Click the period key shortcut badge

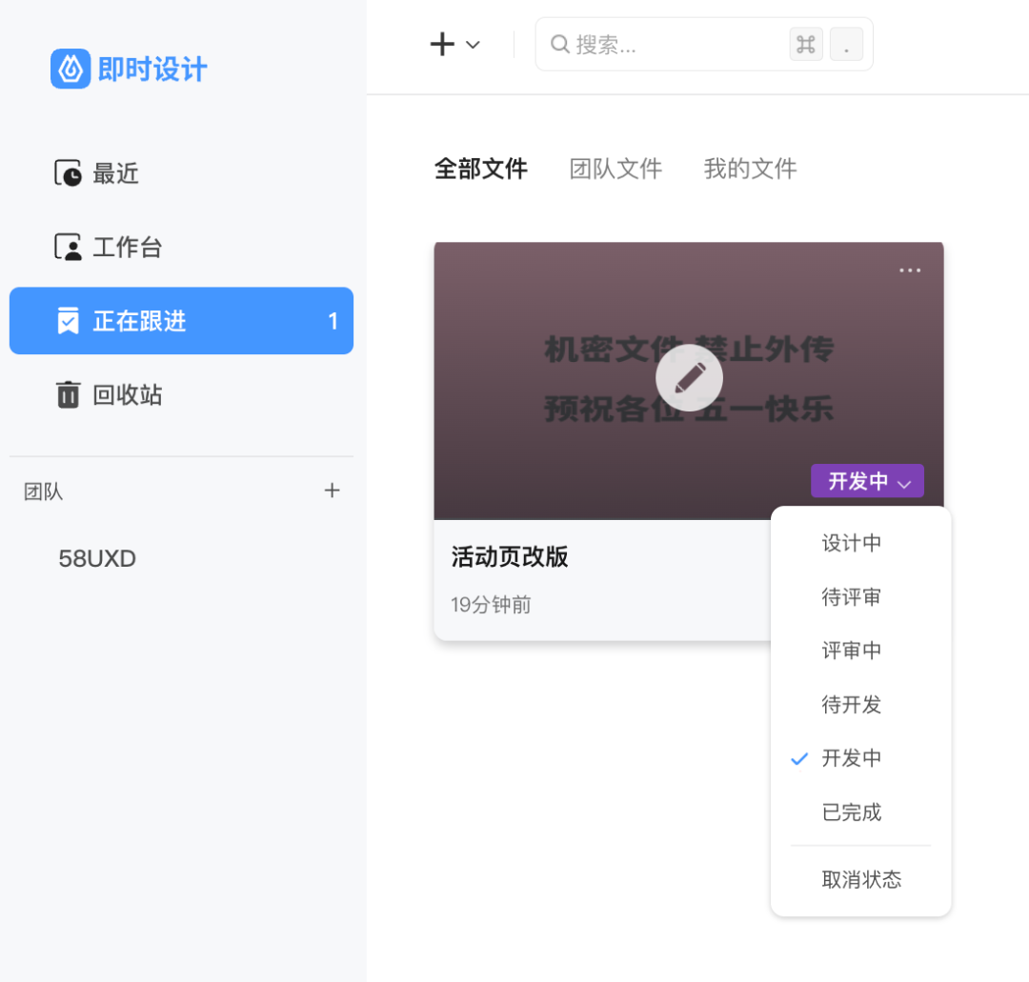pos(847,44)
